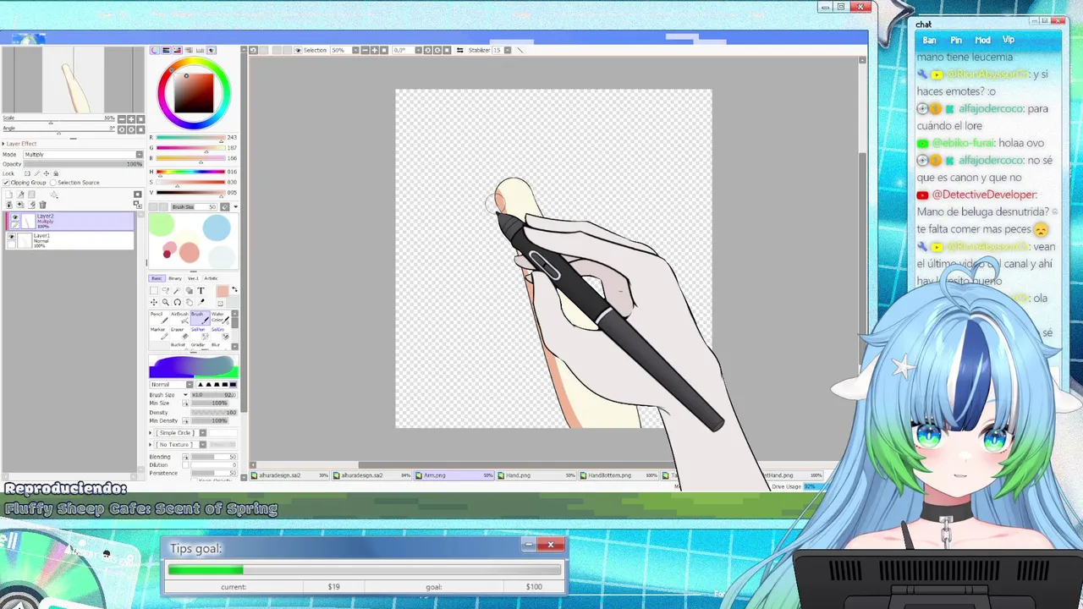Select the Hand pan tool
The image size is (1083, 609).
click(x=190, y=302)
